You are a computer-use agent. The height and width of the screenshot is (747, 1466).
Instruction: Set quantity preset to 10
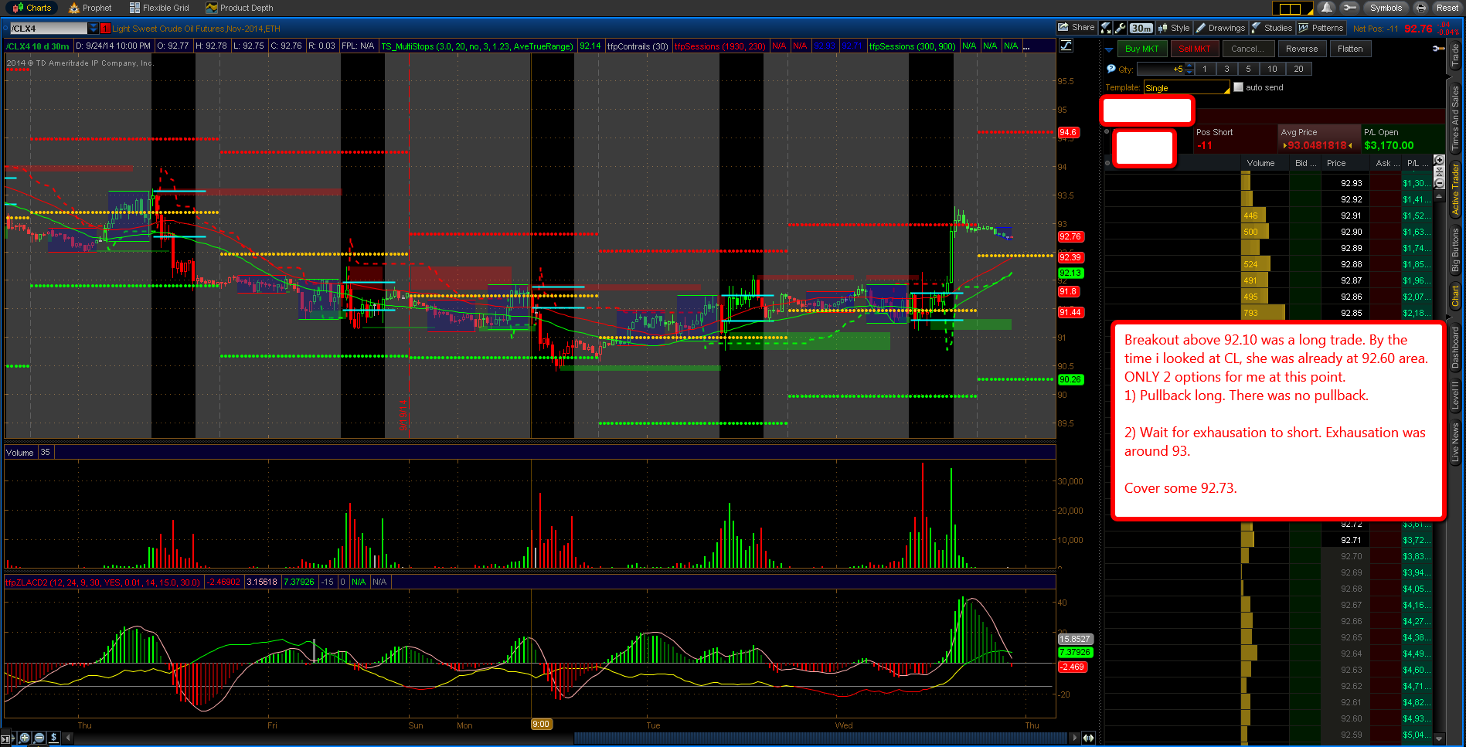pyautogui.click(x=1272, y=69)
